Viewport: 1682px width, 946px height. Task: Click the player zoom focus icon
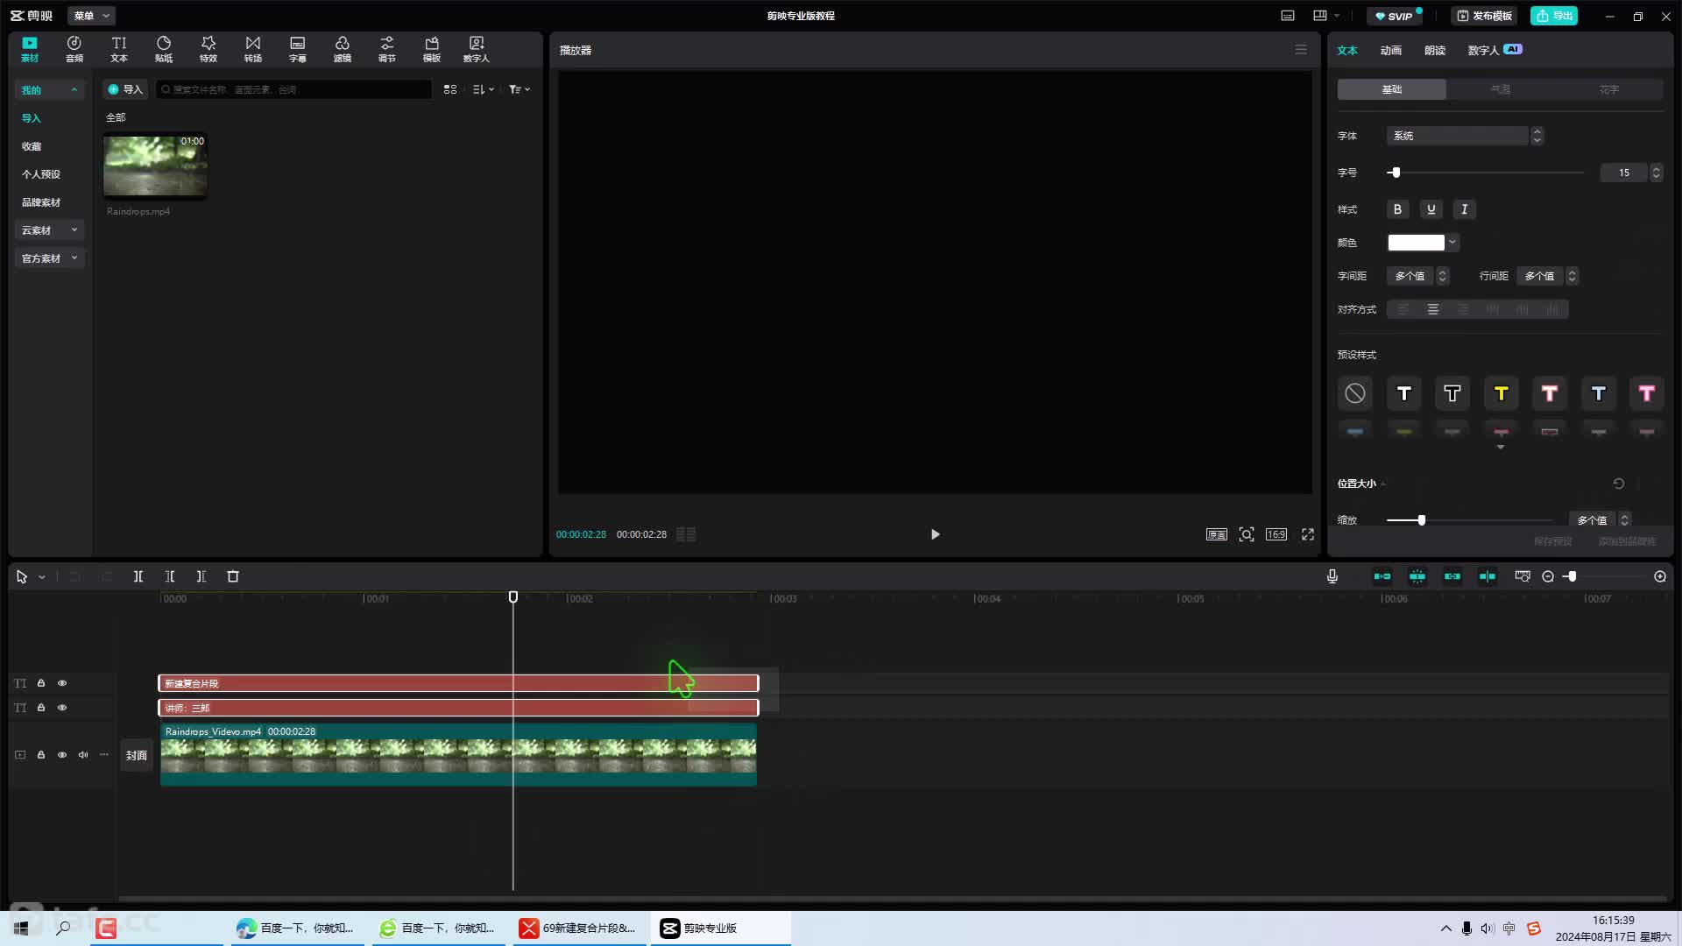click(x=1247, y=534)
